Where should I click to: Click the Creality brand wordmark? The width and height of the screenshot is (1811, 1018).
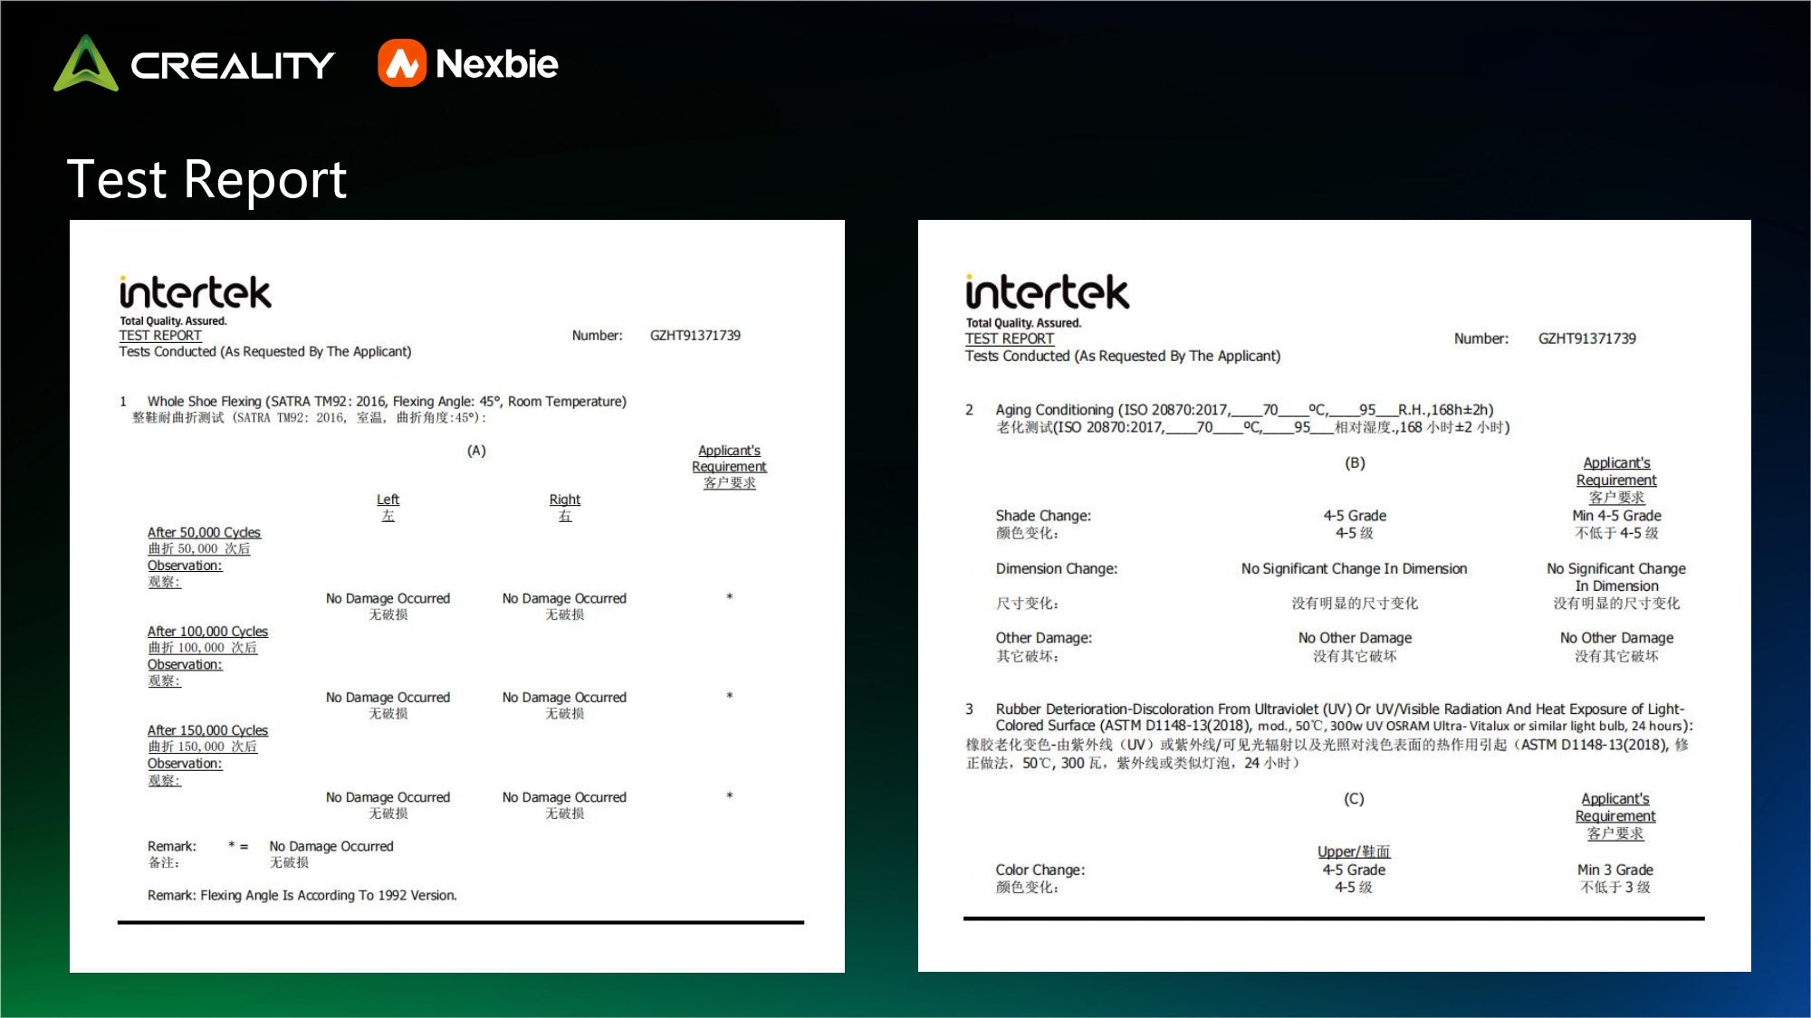[x=233, y=65]
